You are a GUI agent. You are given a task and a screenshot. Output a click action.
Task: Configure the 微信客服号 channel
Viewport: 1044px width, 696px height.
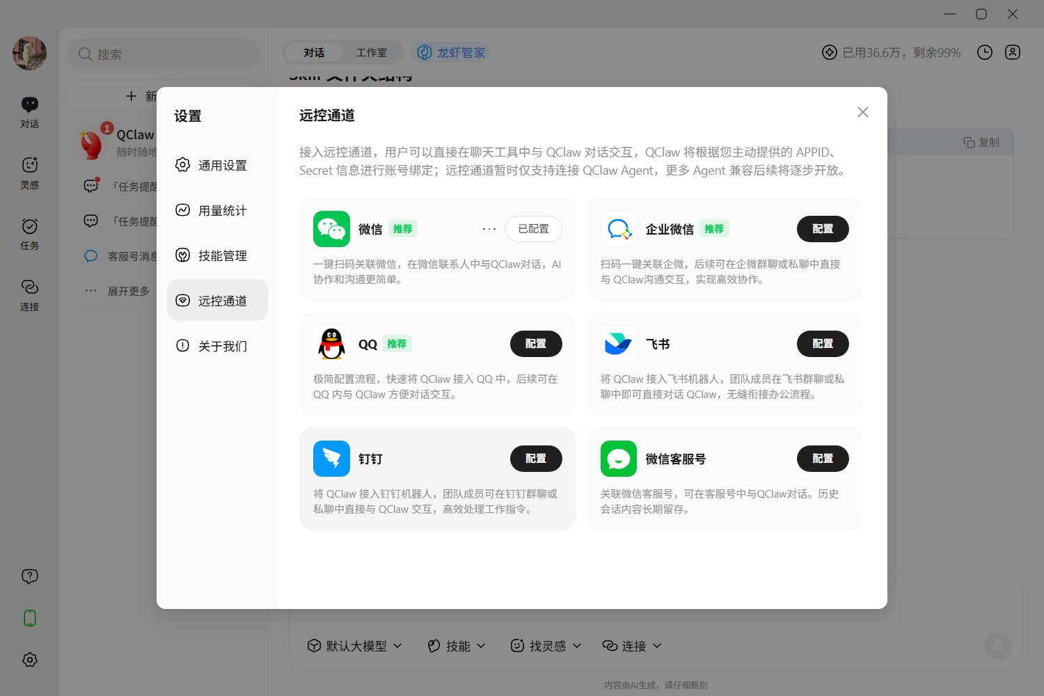click(x=823, y=459)
